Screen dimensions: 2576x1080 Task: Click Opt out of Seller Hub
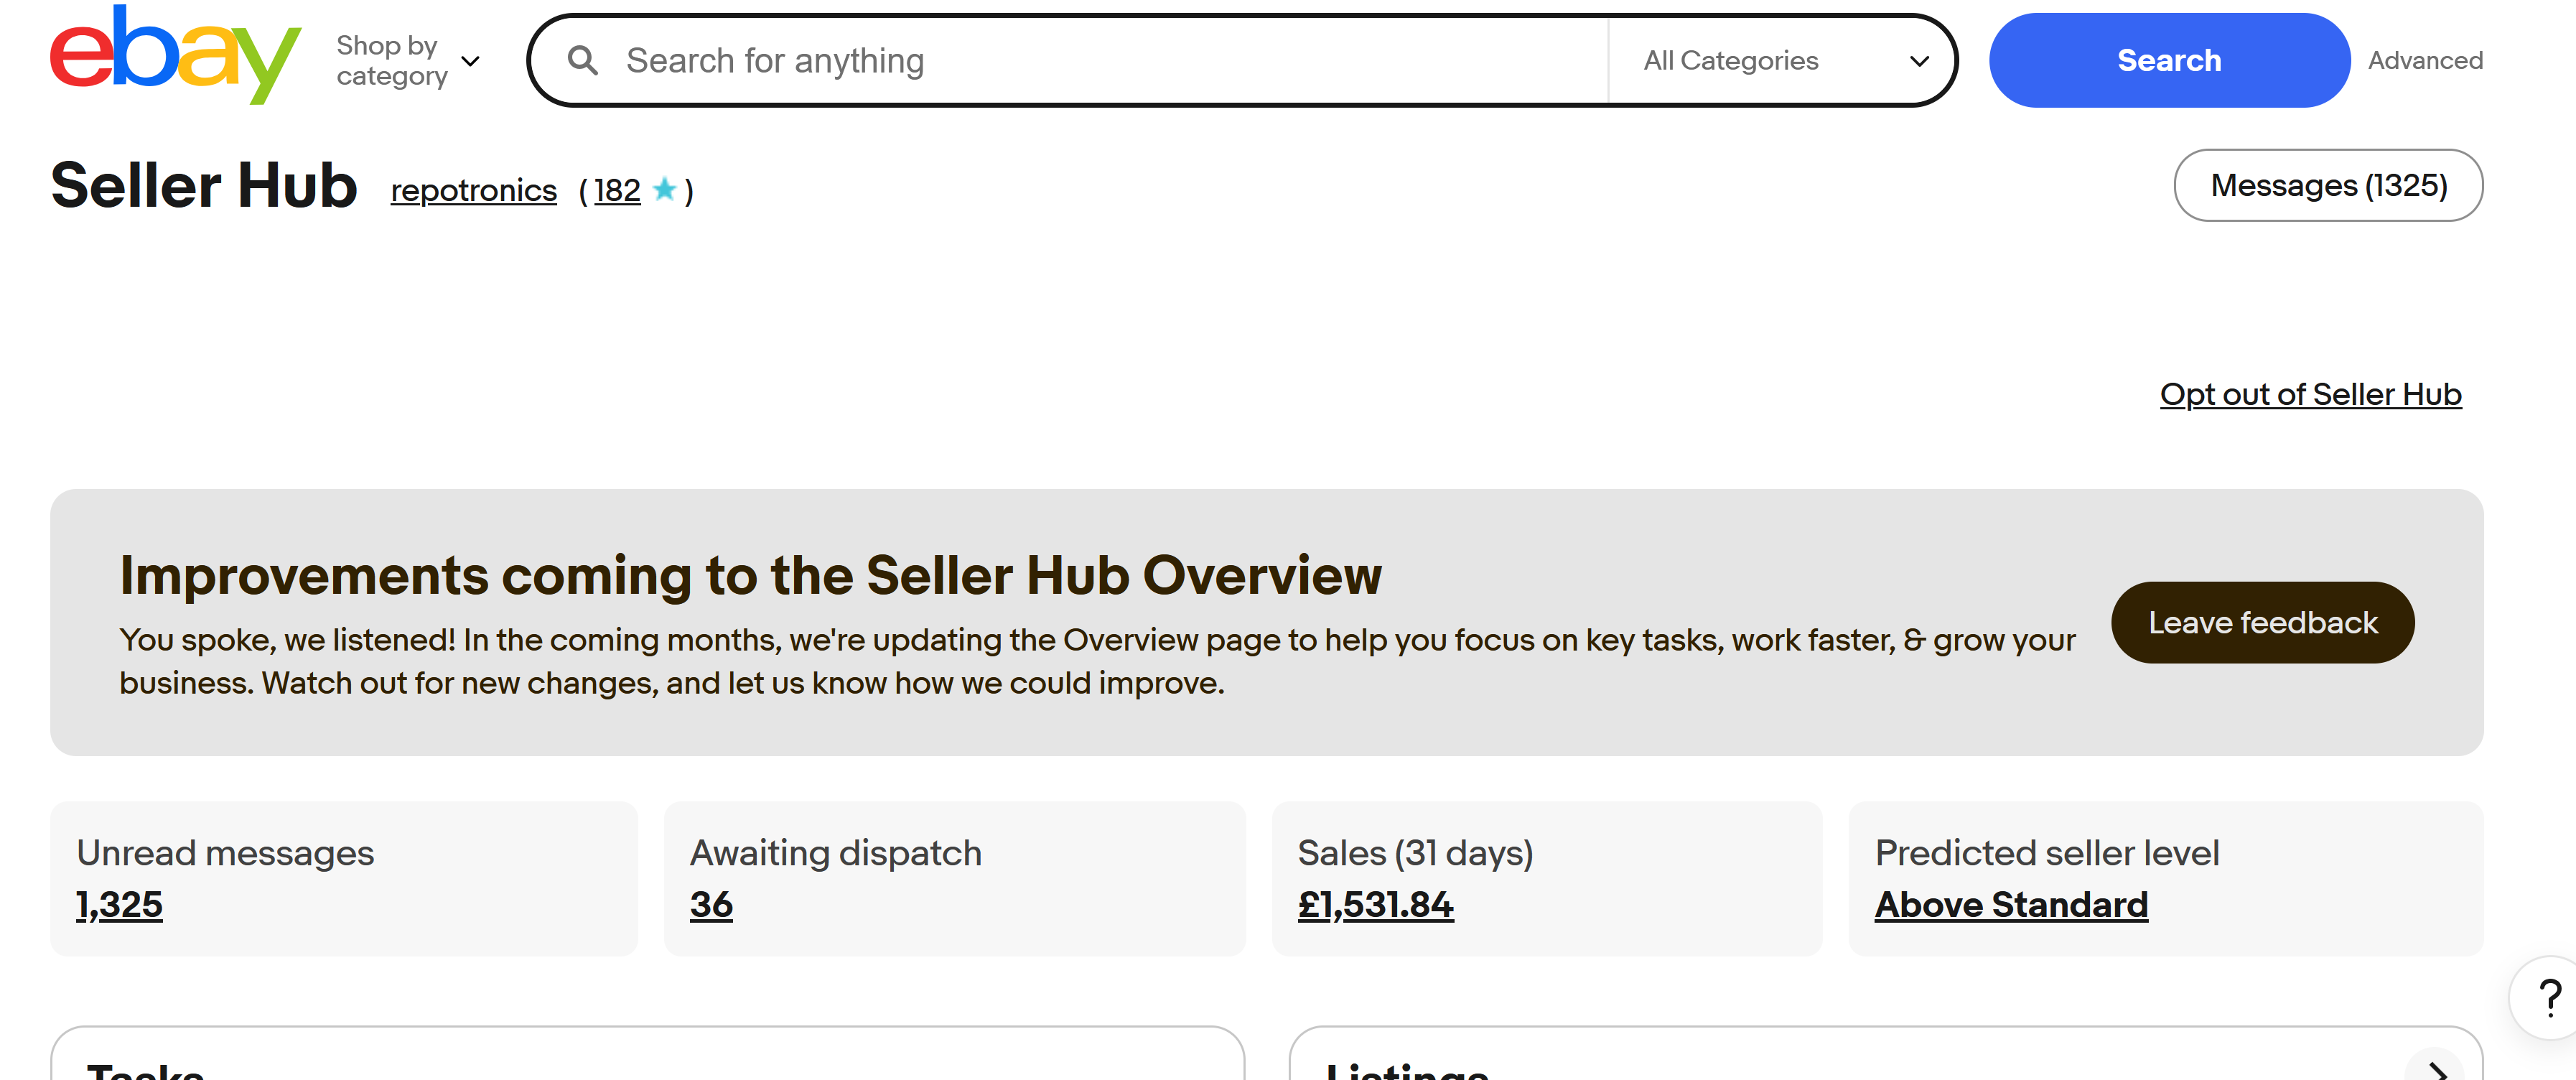pyautogui.click(x=2310, y=395)
